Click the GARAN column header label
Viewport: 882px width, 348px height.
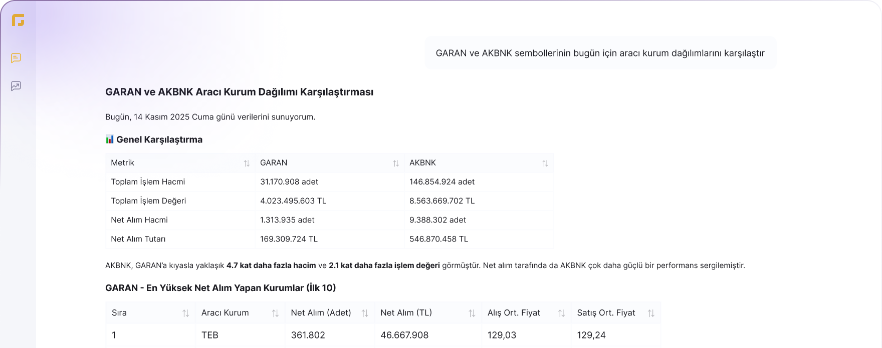point(274,163)
